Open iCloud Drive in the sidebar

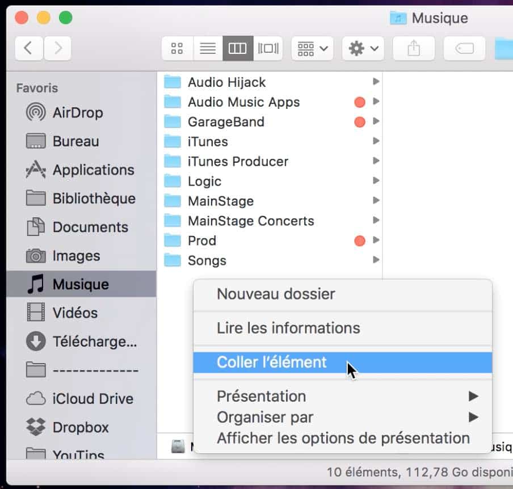point(81,399)
